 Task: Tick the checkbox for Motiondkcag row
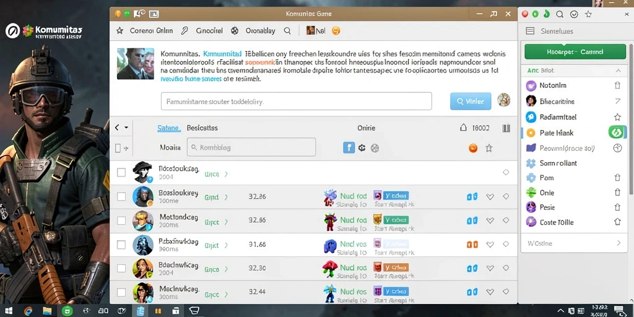[121, 221]
